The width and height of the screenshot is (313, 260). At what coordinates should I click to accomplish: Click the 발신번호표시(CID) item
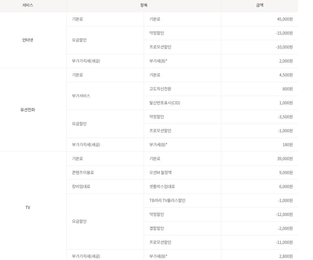pyautogui.click(x=165, y=103)
